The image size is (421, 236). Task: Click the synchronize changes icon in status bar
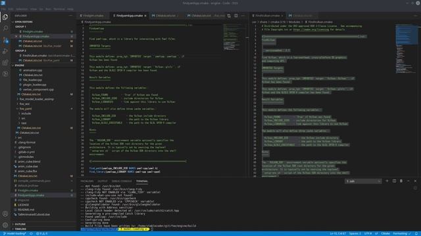pos(31,233)
